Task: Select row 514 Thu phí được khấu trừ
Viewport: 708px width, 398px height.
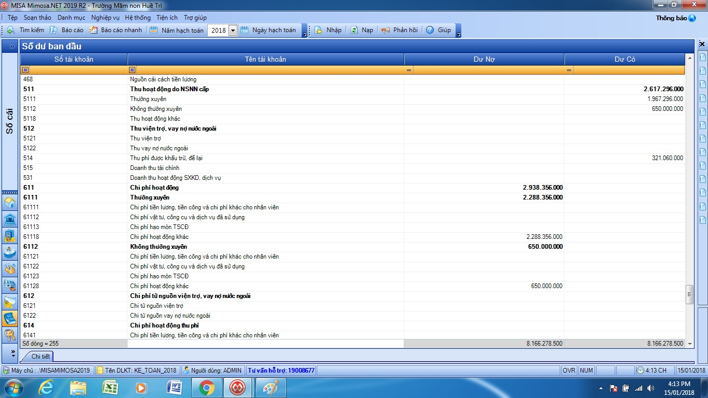Action: [x=353, y=158]
